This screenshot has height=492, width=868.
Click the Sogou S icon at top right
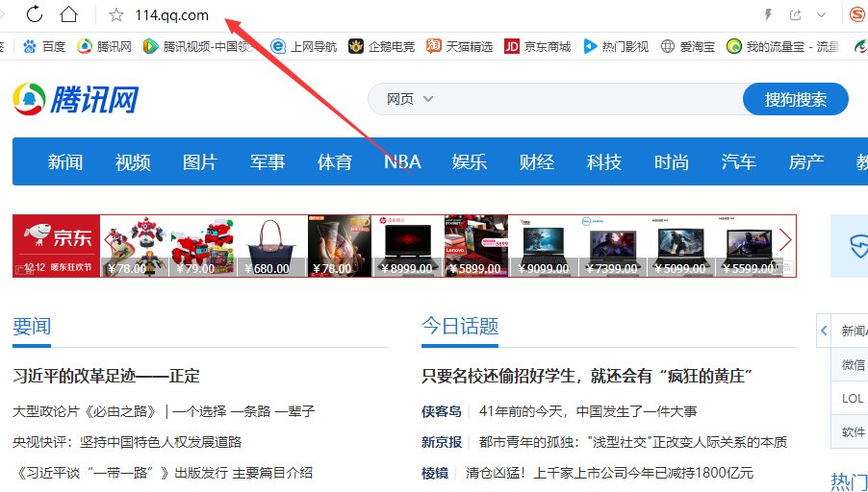click(x=858, y=15)
